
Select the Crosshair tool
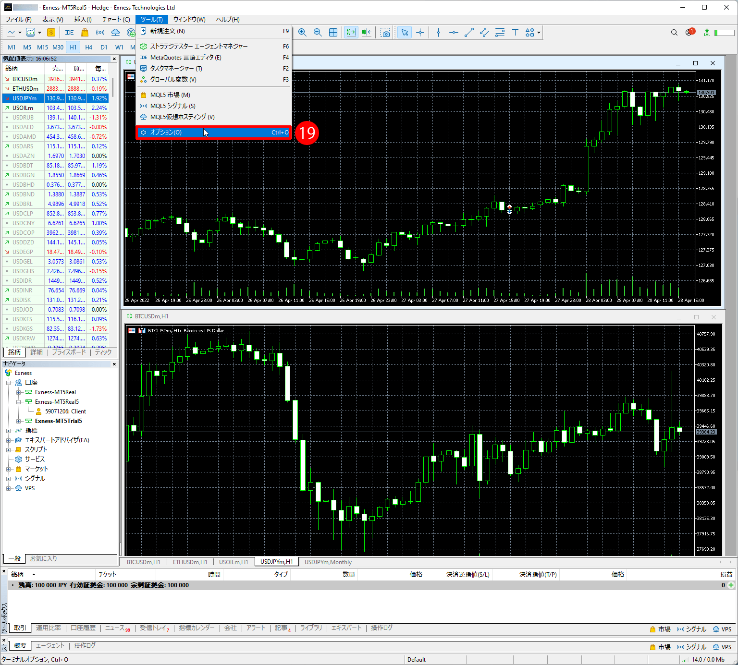point(420,32)
